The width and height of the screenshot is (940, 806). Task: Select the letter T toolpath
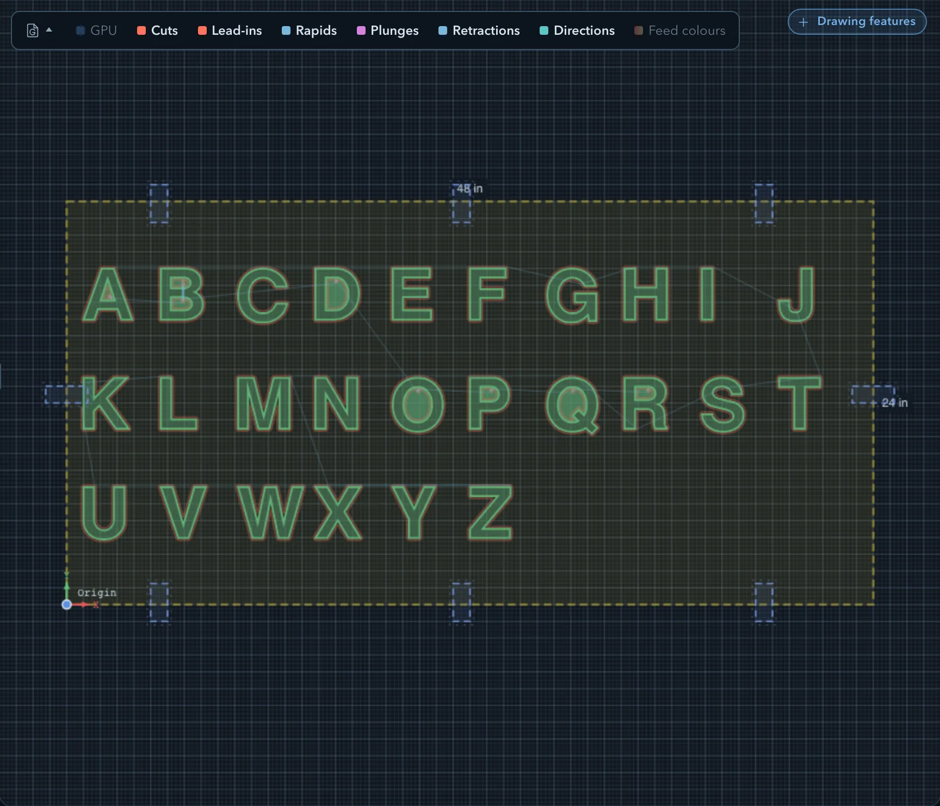click(799, 403)
